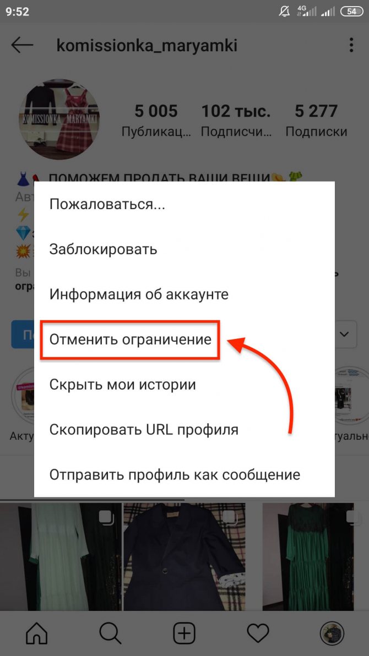
Task: Open the 5 277 Подписки count
Action: (x=316, y=120)
